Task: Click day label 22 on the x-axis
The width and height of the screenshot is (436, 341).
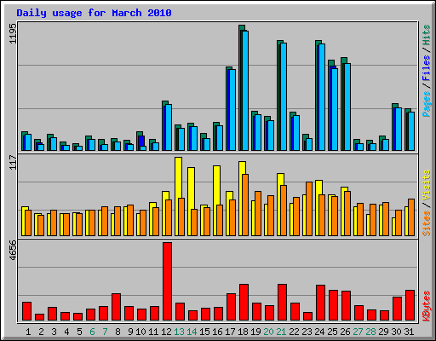Action: click(294, 332)
